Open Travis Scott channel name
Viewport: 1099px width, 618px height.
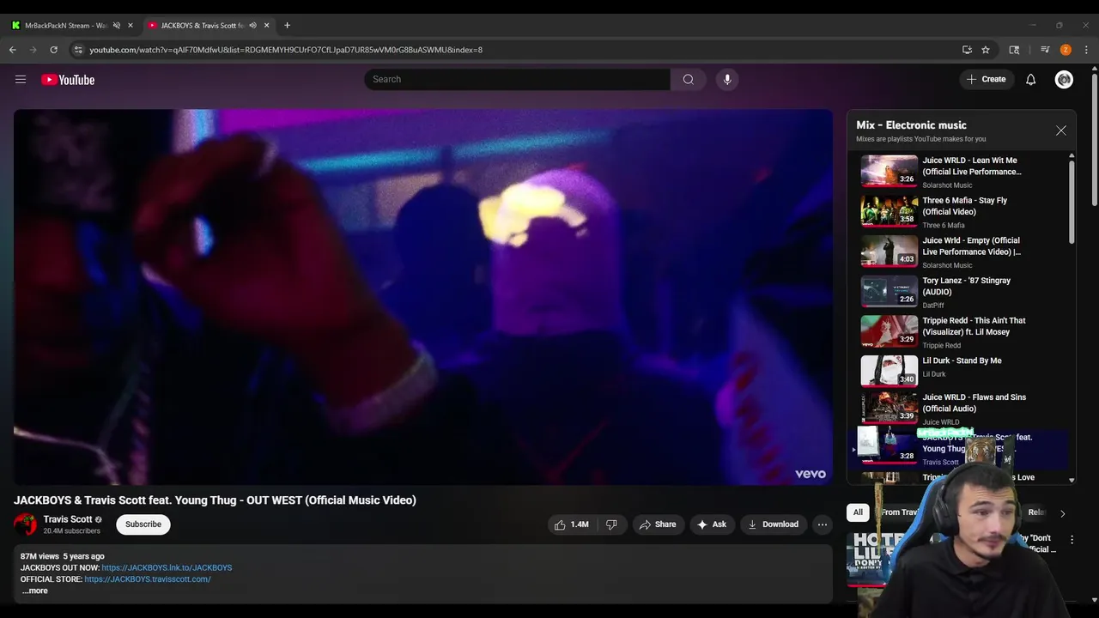pos(68,519)
